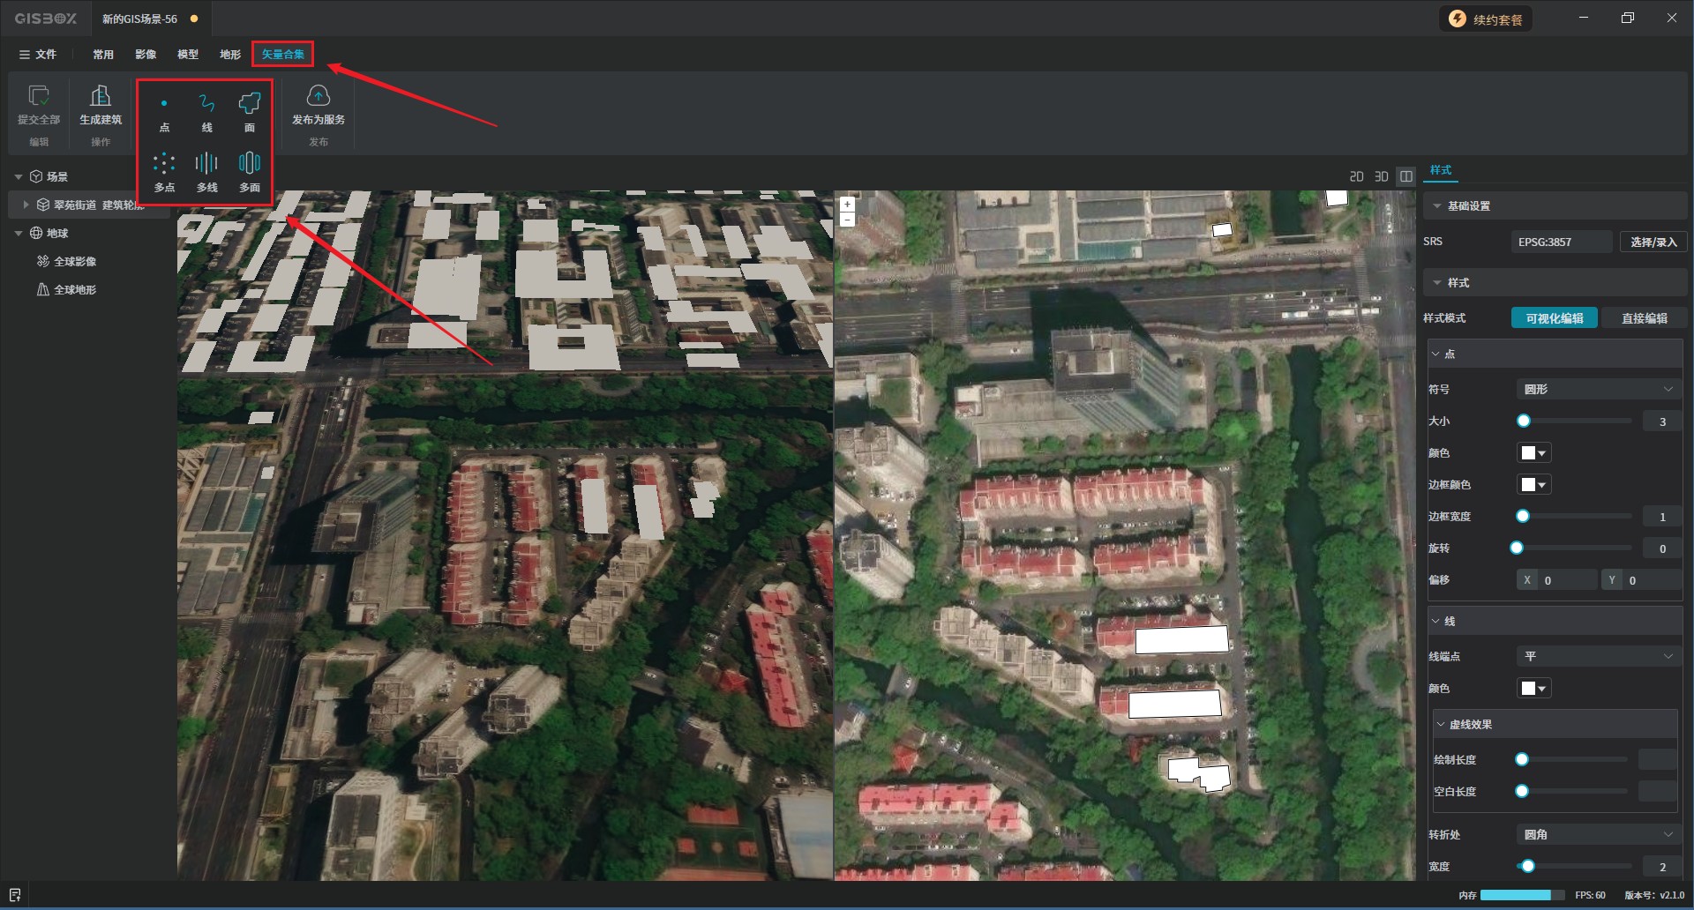Select the 多面 multipolygon tool
Screen dimensions: 1694x910
coord(250,173)
